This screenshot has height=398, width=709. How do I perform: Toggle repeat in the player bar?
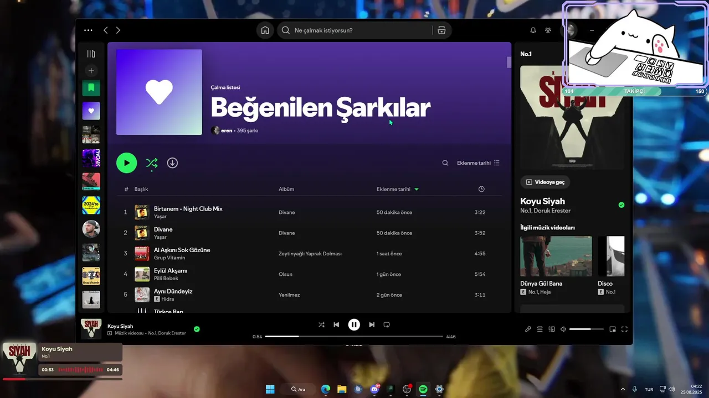click(x=387, y=325)
